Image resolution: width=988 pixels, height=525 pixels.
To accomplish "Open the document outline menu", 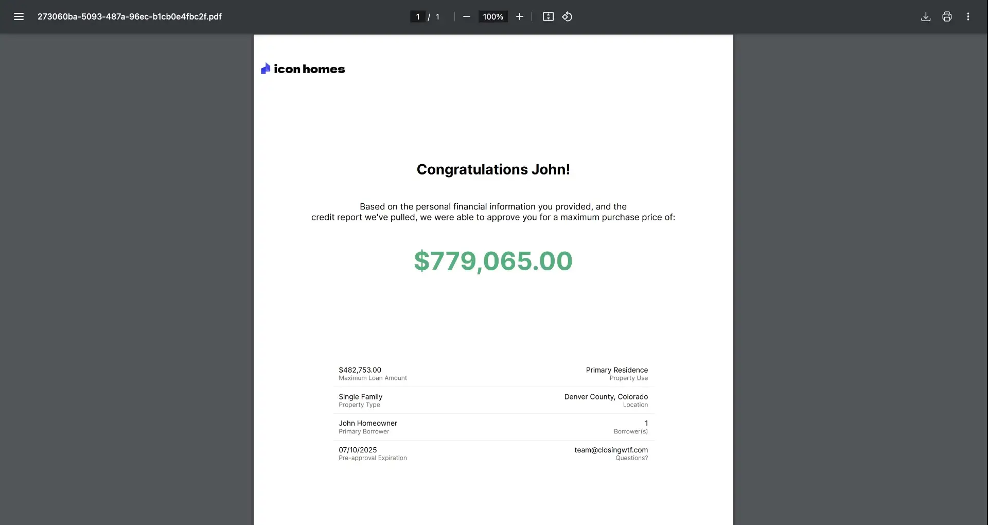I will coord(19,16).
